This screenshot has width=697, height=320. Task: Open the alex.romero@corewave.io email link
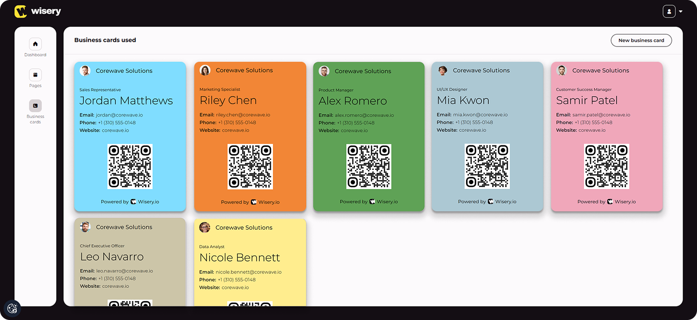click(x=365, y=115)
